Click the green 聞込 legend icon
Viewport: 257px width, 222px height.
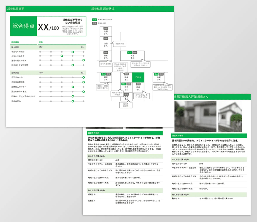[x=94, y=20]
